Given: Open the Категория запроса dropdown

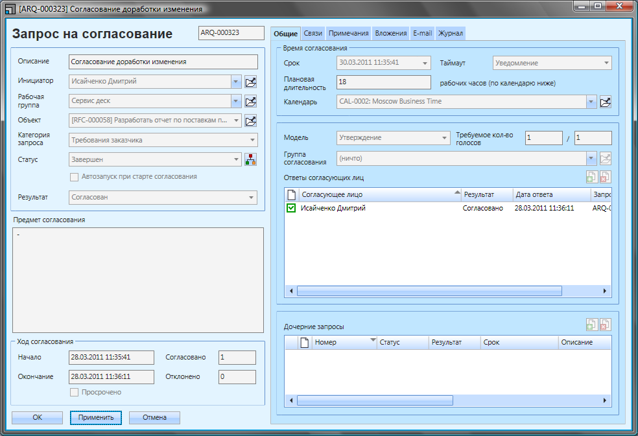Looking at the screenshot, I should (x=252, y=141).
